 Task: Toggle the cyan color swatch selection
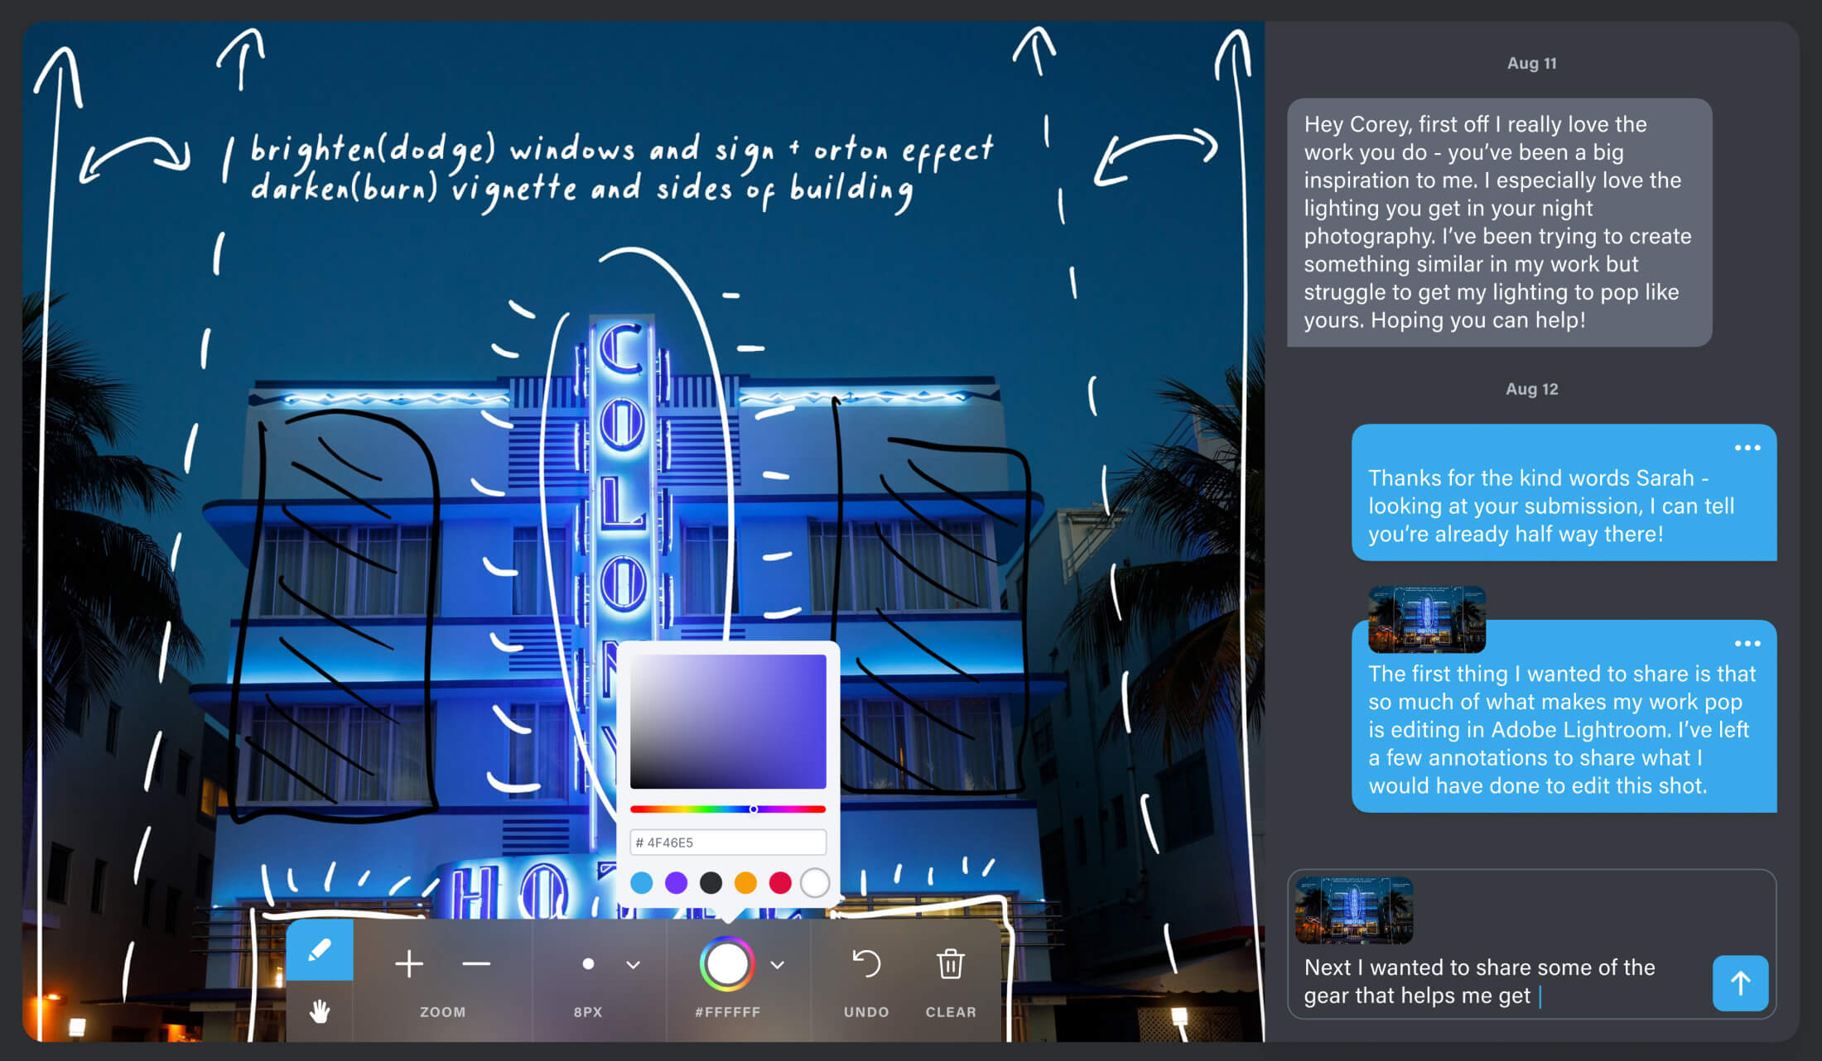[646, 881]
